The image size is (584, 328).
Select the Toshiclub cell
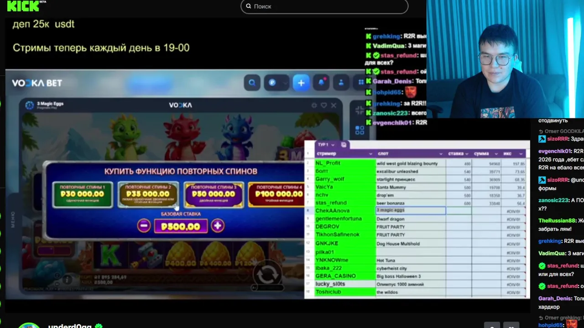click(x=344, y=292)
